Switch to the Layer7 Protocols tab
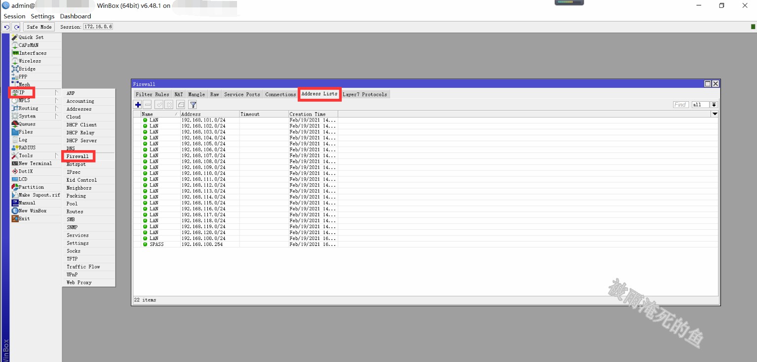The width and height of the screenshot is (757, 362). [365, 94]
